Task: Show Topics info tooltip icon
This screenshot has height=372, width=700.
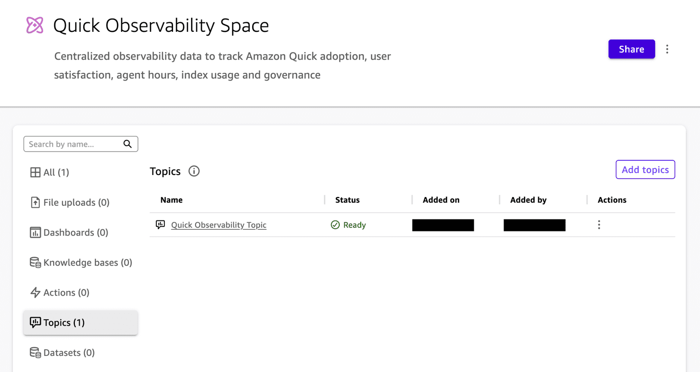Action: (x=194, y=171)
